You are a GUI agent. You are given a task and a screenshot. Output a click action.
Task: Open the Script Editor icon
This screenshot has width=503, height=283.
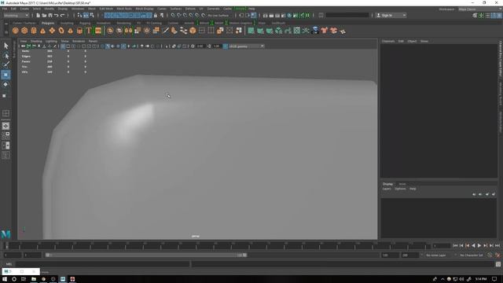(x=498, y=264)
